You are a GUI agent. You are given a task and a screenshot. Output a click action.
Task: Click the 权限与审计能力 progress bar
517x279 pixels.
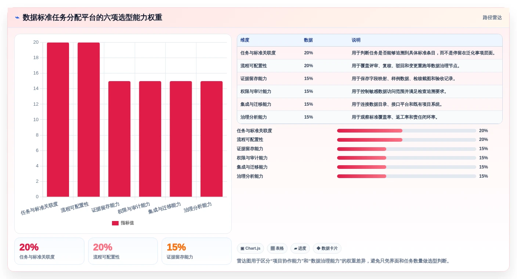click(406, 158)
